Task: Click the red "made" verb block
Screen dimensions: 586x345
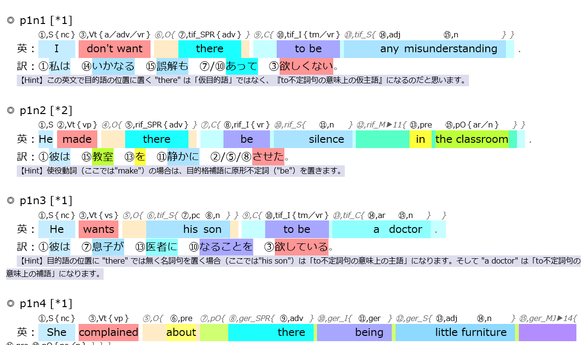Action: [x=77, y=139]
